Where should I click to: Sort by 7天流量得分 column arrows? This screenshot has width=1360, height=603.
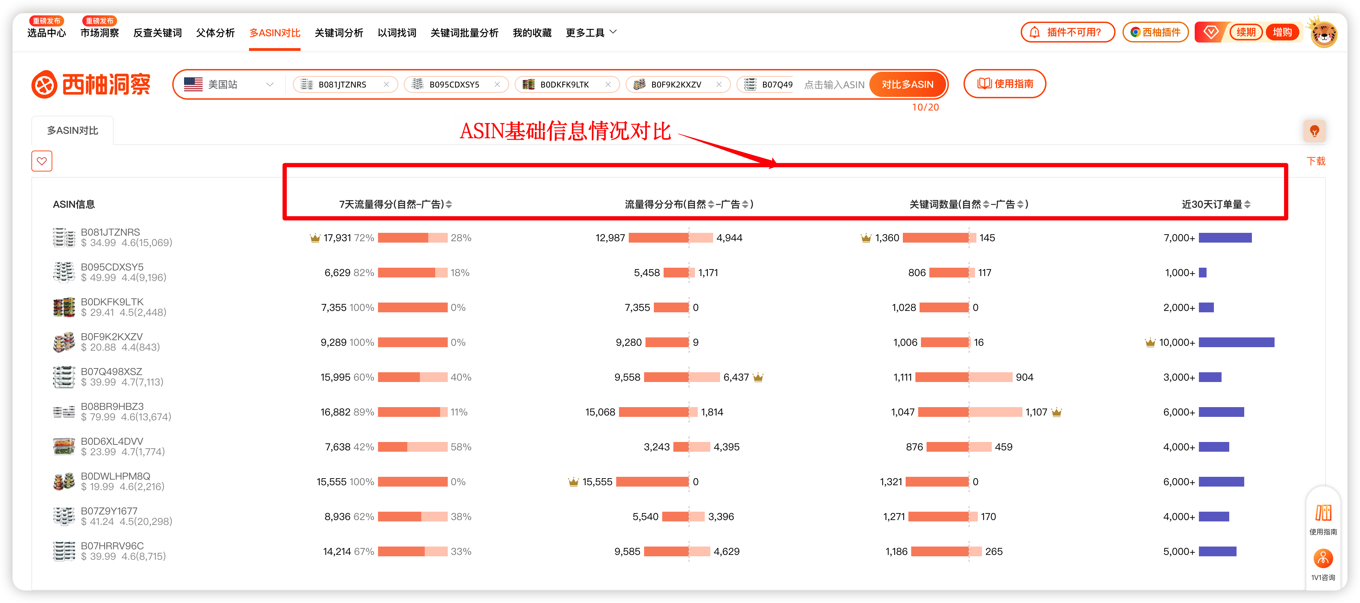(x=449, y=204)
